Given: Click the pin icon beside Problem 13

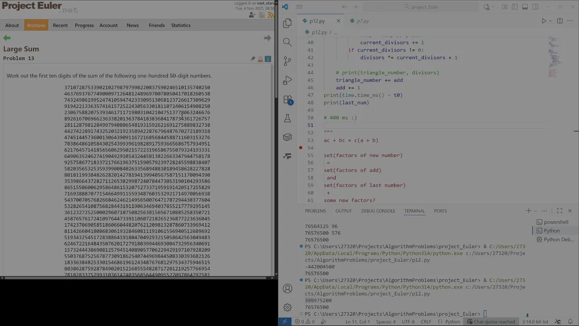Looking at the screenshot, I should coord(253,59).
